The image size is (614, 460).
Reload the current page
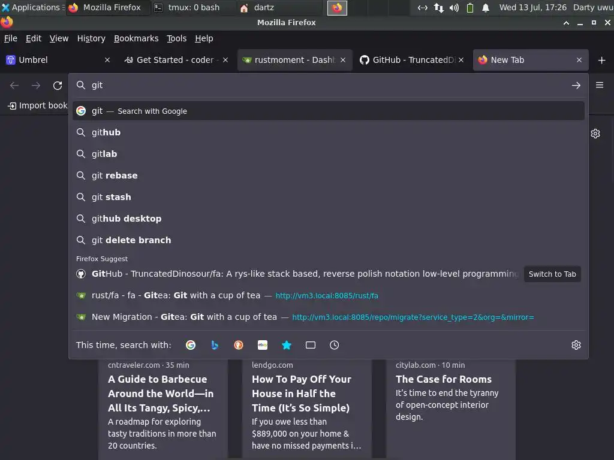58,85
